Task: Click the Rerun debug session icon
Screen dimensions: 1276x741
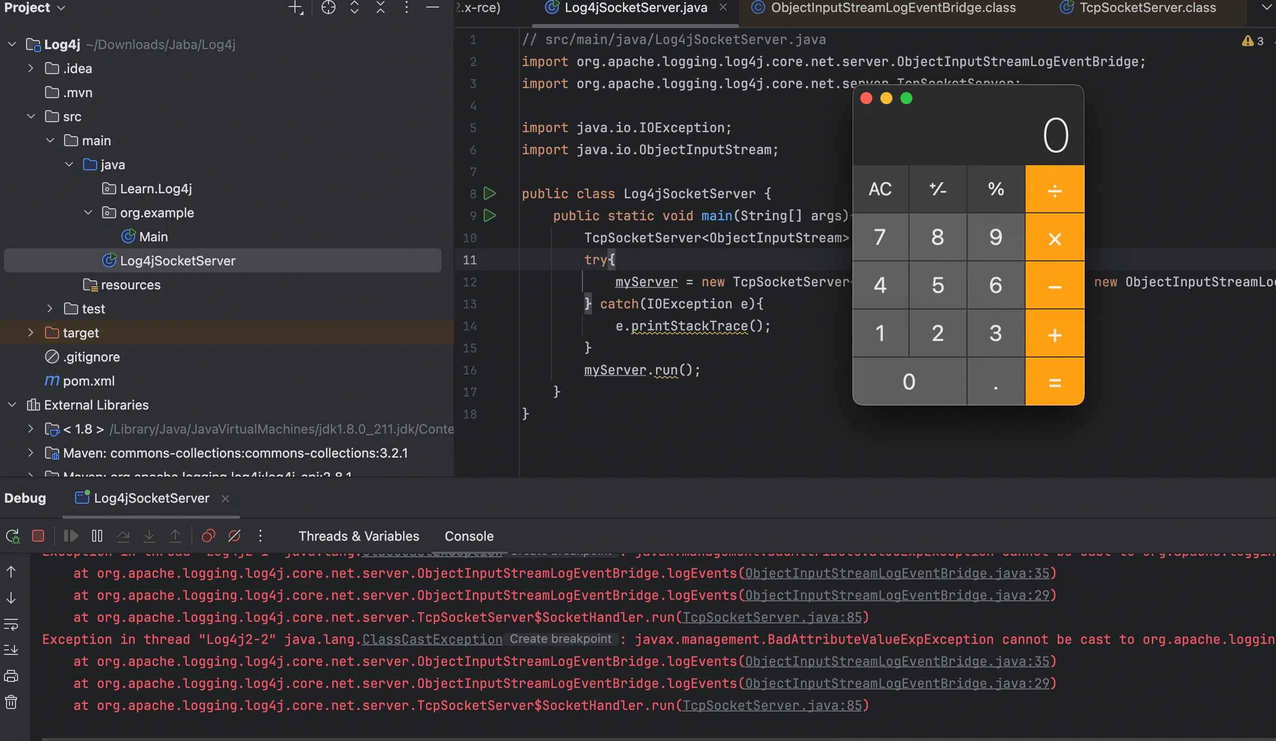Action: 12,536
